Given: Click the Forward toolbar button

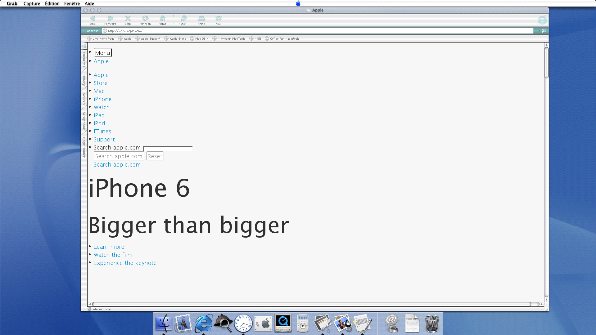Looking at the screenshot, I should [110, 20].
